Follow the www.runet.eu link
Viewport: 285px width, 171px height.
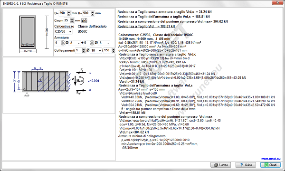coord(271,159)
